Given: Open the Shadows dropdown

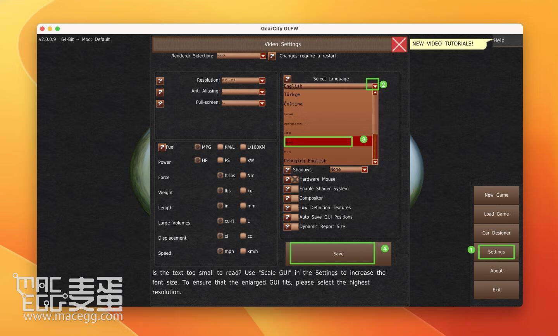Looking at the screenshot, I should pyautogui.click(x=364, y=170).
